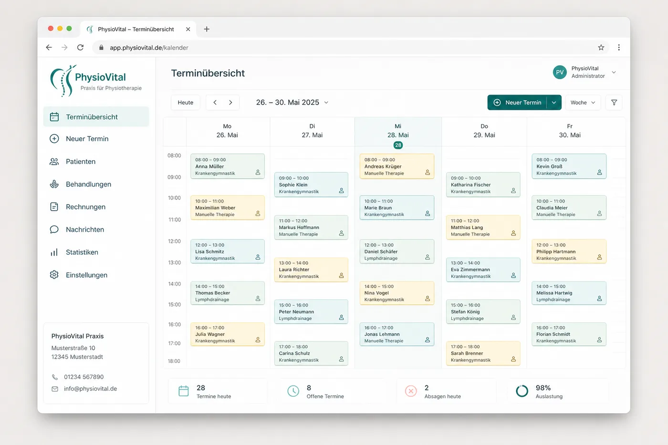Open the Woche view dropdown
This screenshot has height=445, width=668.
pos(583,103)
